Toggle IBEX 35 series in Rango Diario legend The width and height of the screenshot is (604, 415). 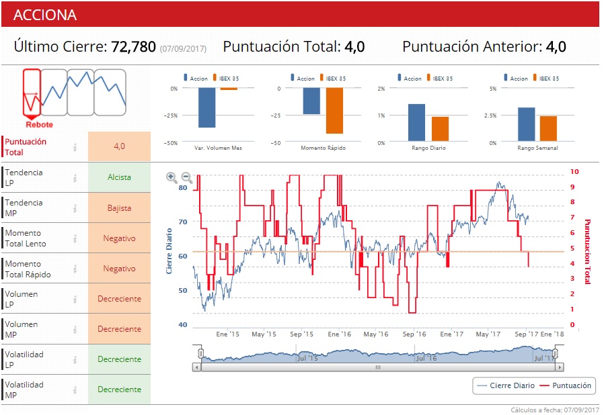440,78
